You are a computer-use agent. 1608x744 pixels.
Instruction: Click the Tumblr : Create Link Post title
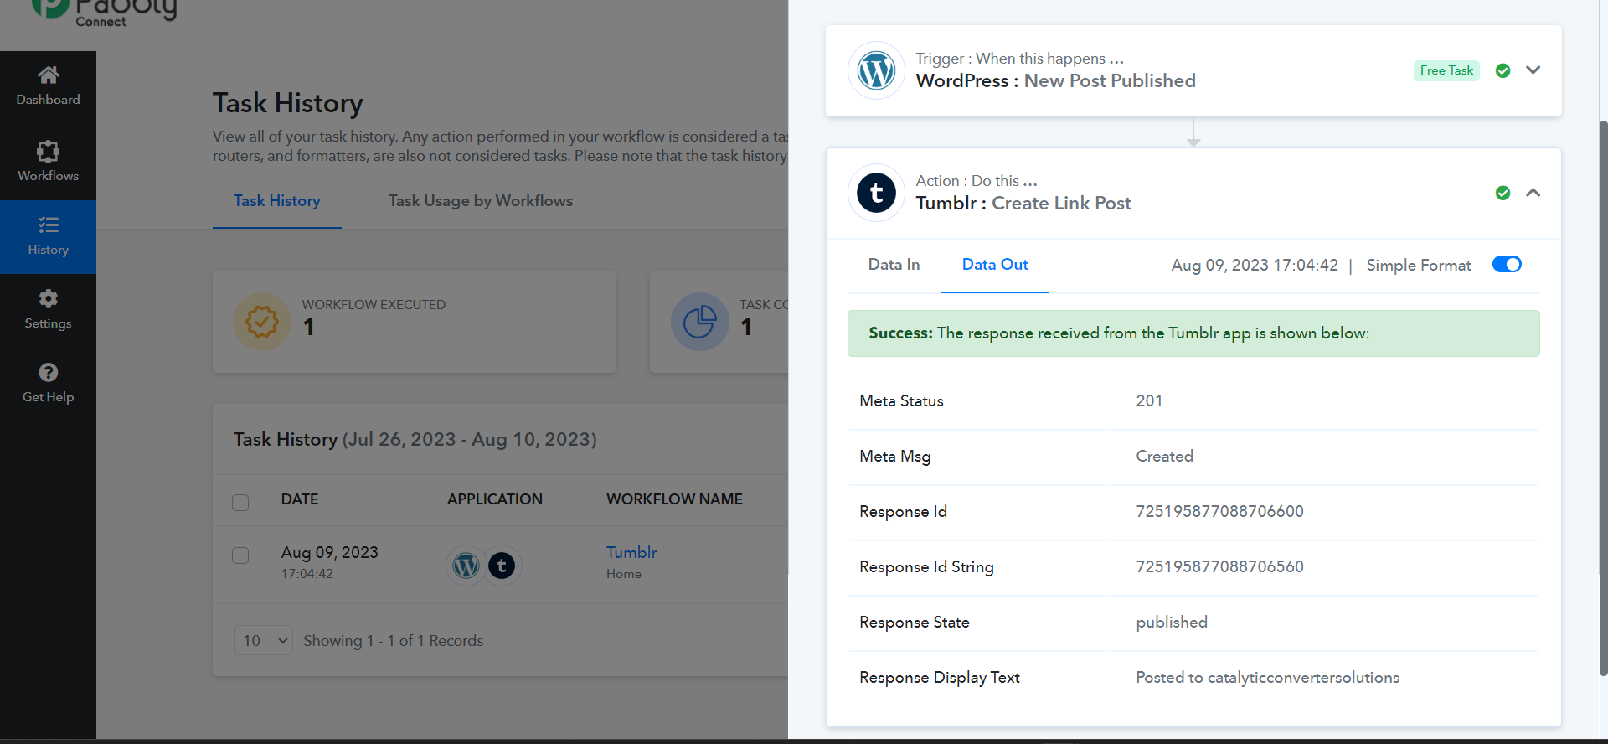pyautogui.click(x=1023, y=203)
